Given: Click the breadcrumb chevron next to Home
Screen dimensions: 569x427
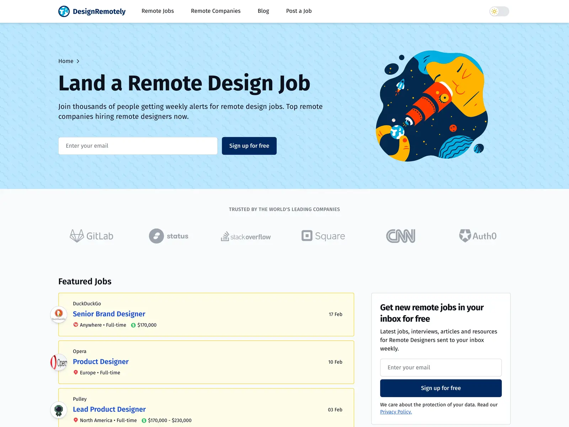Looking at the screenshot, I should coord(78,61).
